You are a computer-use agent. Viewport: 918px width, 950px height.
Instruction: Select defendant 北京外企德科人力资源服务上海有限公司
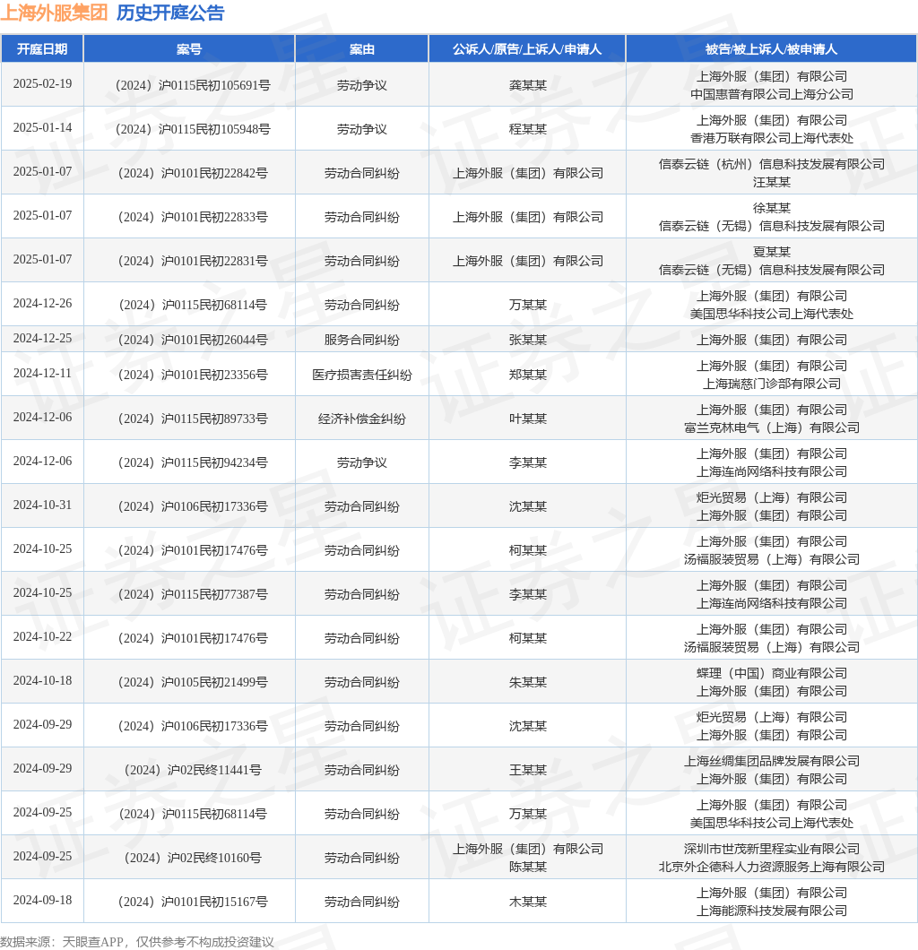771,867
